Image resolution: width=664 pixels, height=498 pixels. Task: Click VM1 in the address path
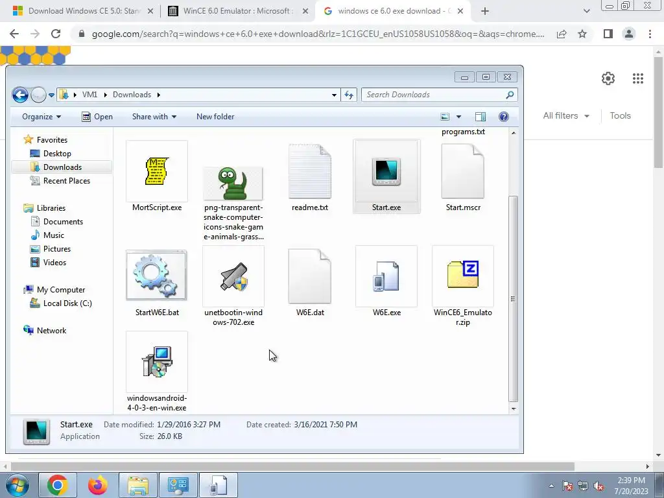(x=89, y=95)
